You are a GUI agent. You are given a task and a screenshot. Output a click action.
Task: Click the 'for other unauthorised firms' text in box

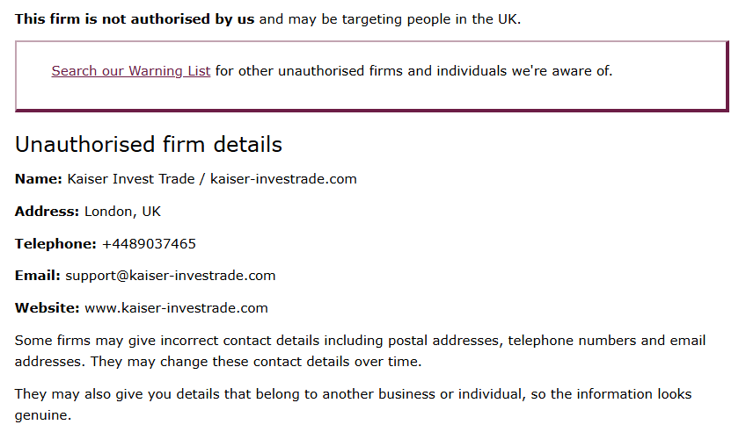pyautogui.click(x=414, y=71)
